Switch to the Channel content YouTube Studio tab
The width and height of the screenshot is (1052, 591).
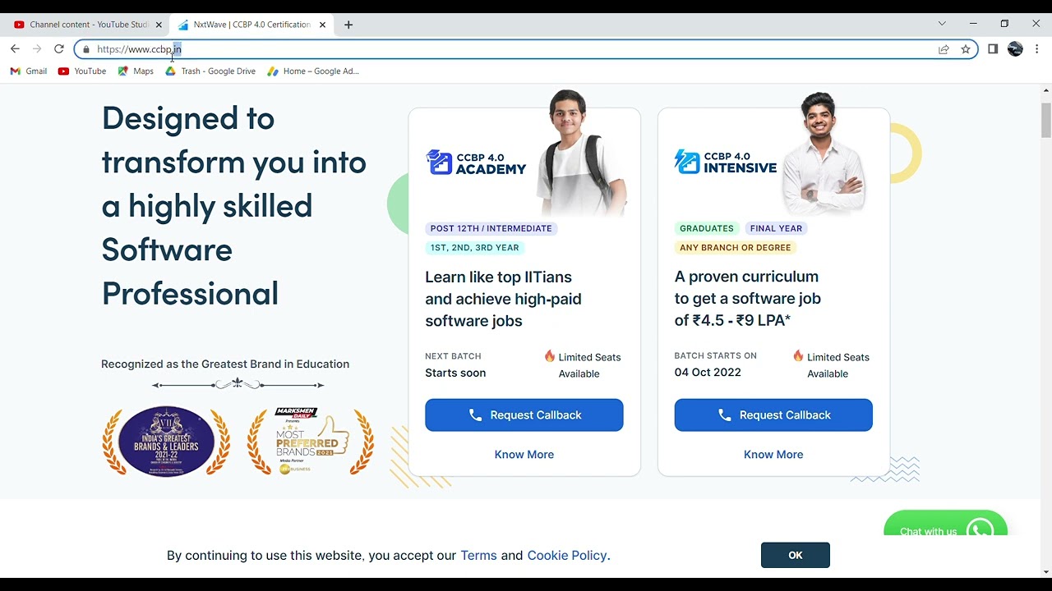tap(87, 25)
